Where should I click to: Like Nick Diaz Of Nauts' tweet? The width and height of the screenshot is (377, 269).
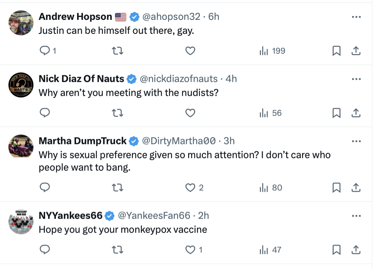point(190,113)
